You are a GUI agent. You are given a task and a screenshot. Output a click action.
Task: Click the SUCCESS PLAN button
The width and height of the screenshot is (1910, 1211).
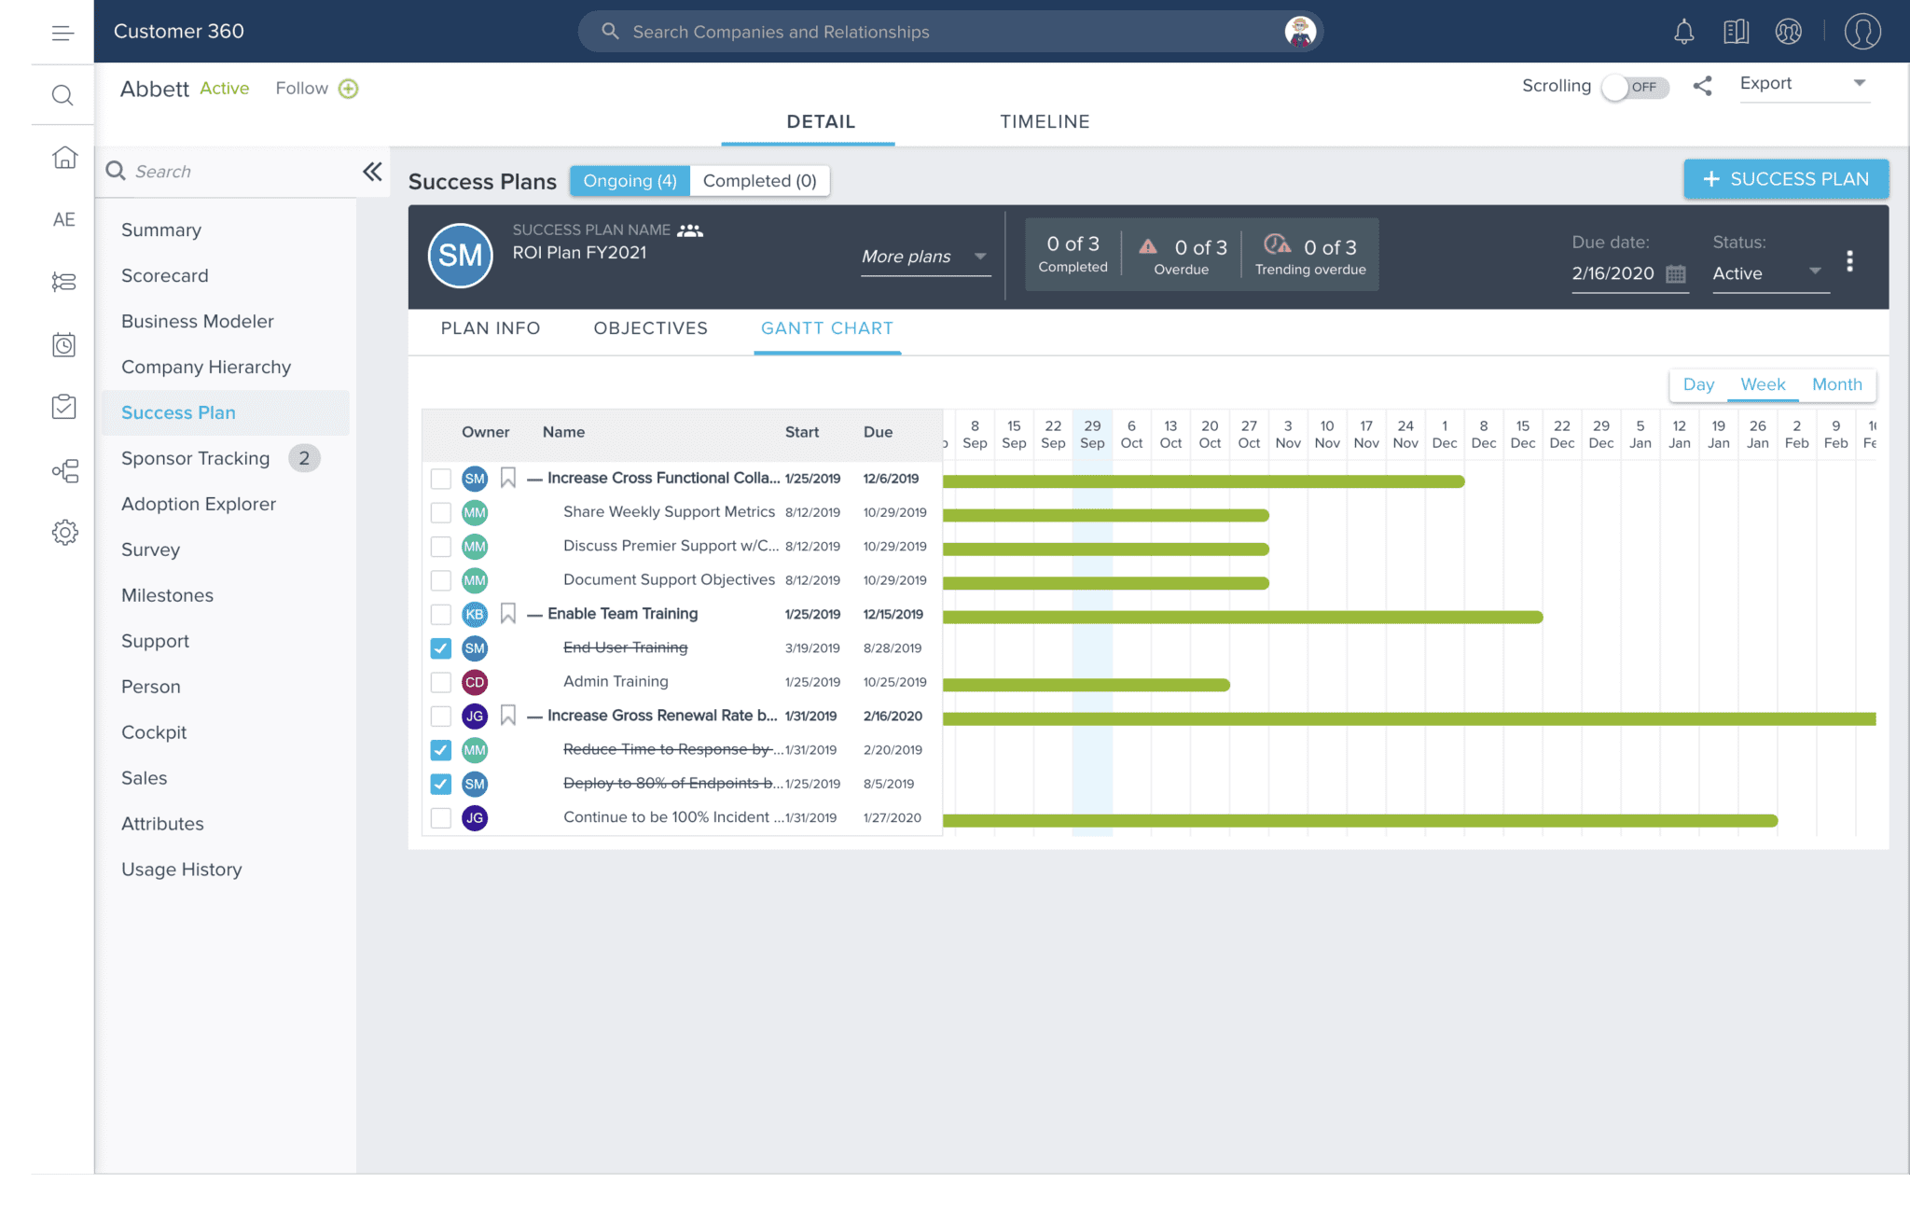pyautogui.click(x=1785, y=178)
